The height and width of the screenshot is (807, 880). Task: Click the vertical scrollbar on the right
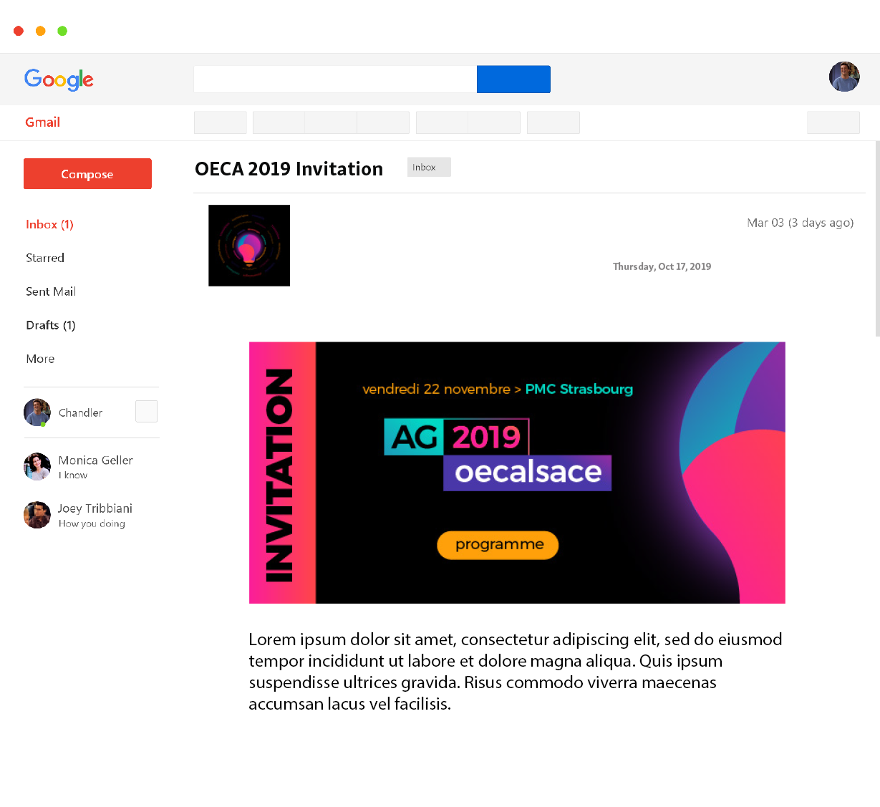click(x=877, y=238)
